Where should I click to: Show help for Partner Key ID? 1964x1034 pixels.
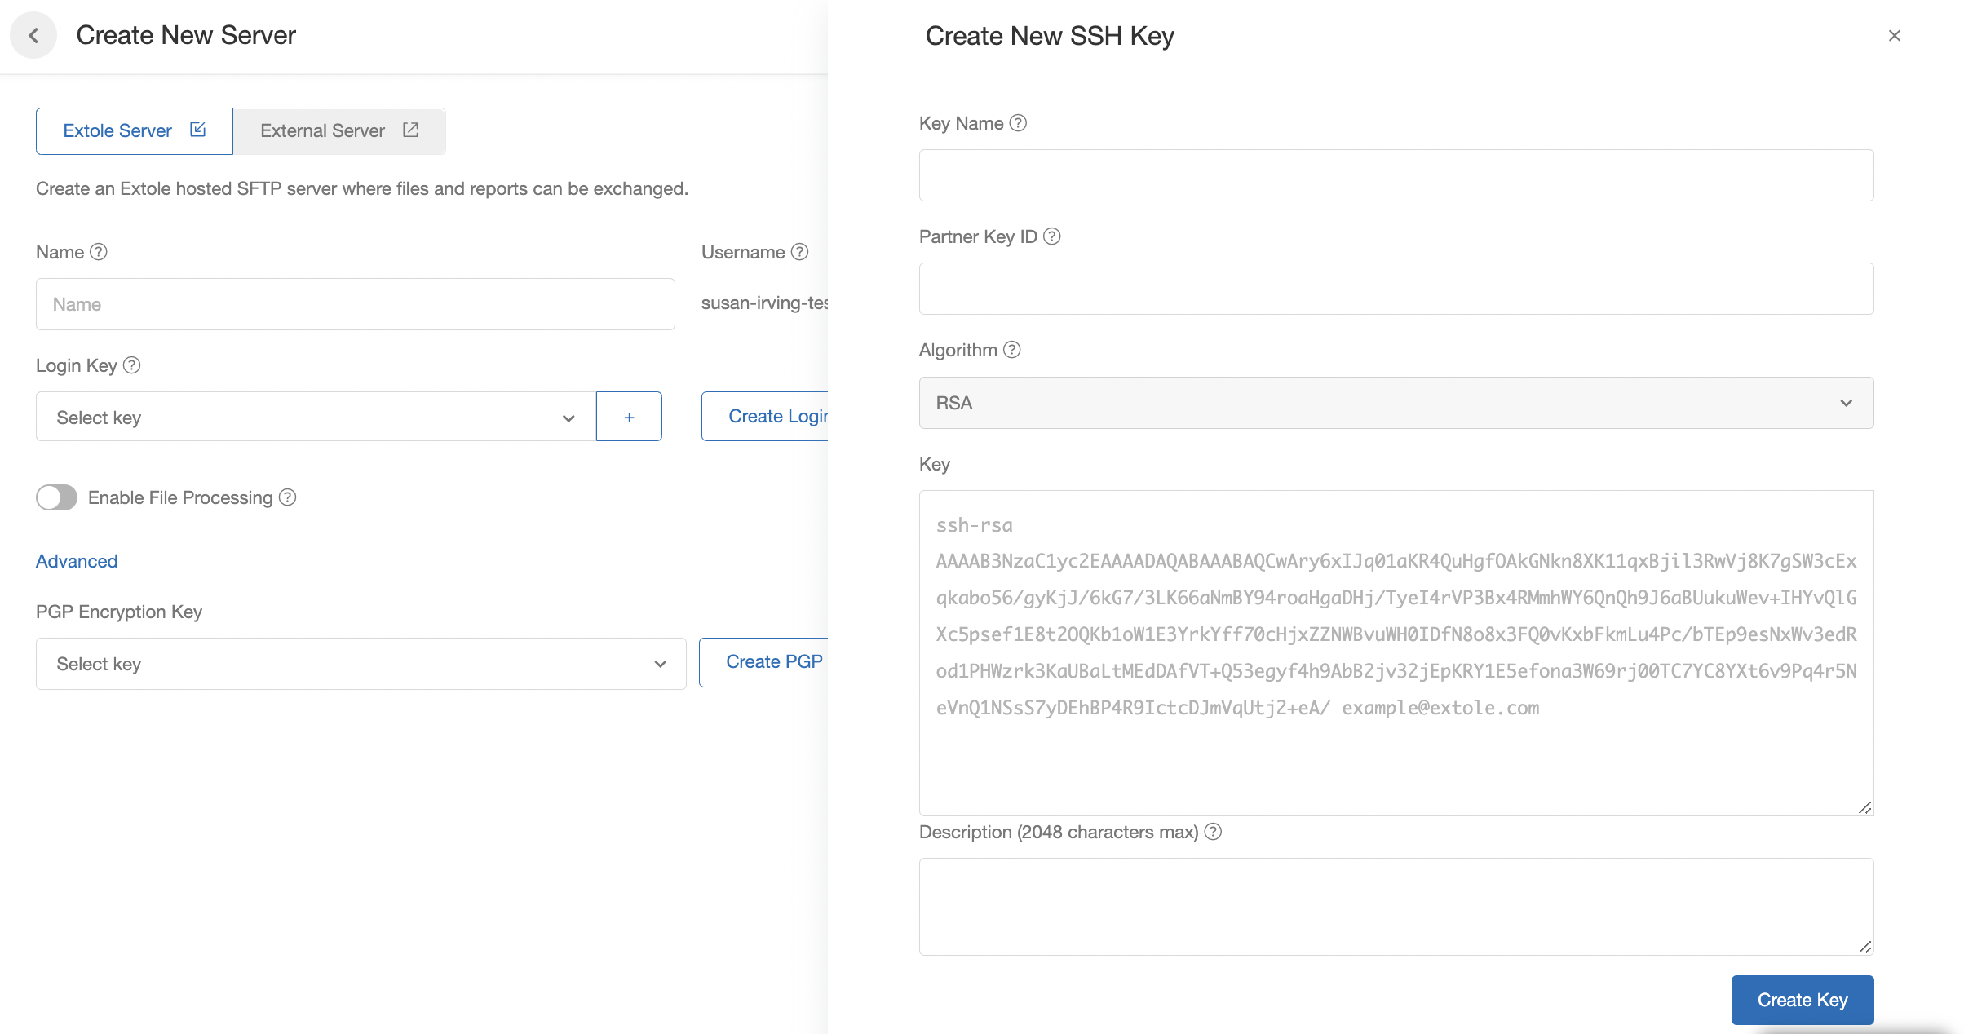[x=1052, y=236]
